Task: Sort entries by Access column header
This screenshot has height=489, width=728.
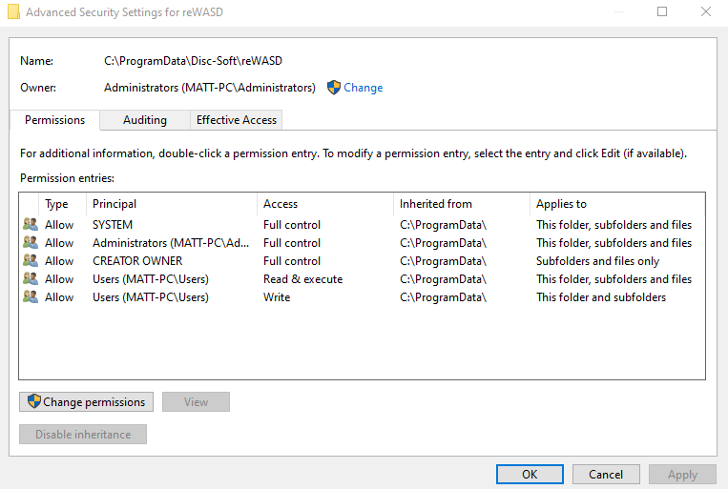Action: tap(324, 204)
